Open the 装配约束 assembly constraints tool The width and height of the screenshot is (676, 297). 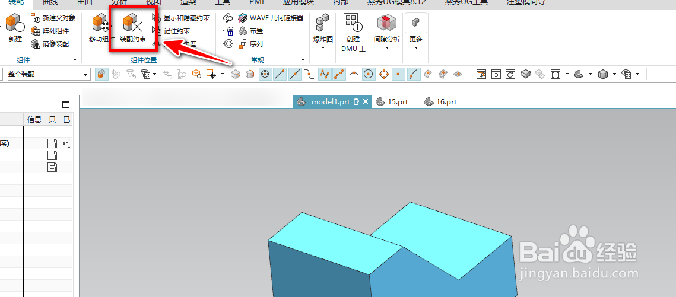133,28
